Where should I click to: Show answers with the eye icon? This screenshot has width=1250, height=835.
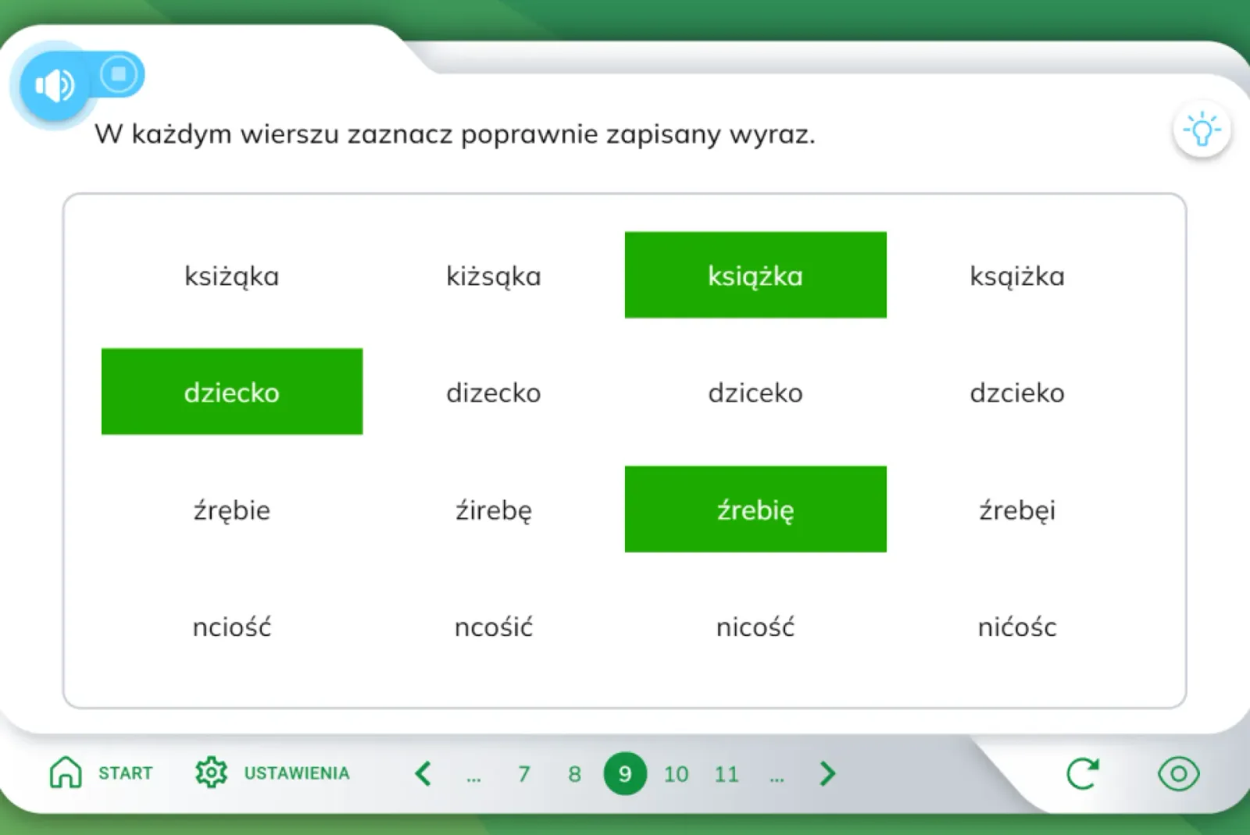[1178, 773]
